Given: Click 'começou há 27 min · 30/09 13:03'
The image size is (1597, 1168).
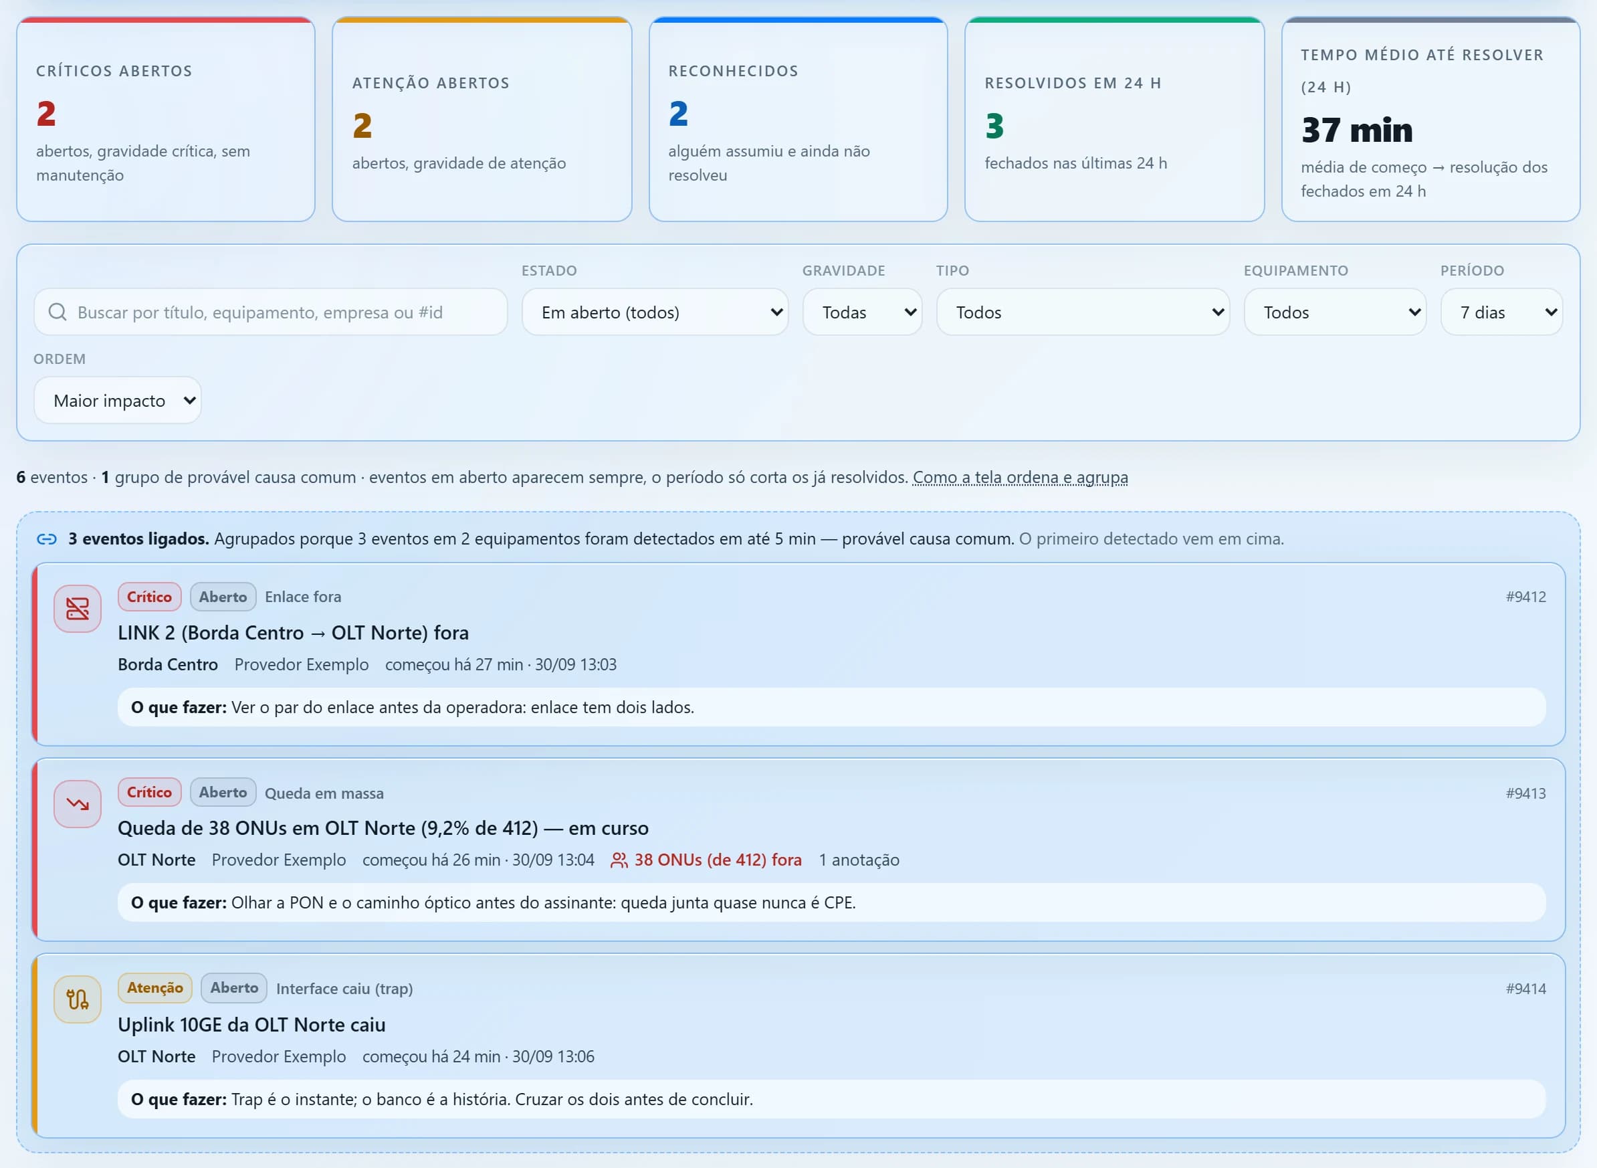Looking at the screenshot, I should [x=501, y=664].
